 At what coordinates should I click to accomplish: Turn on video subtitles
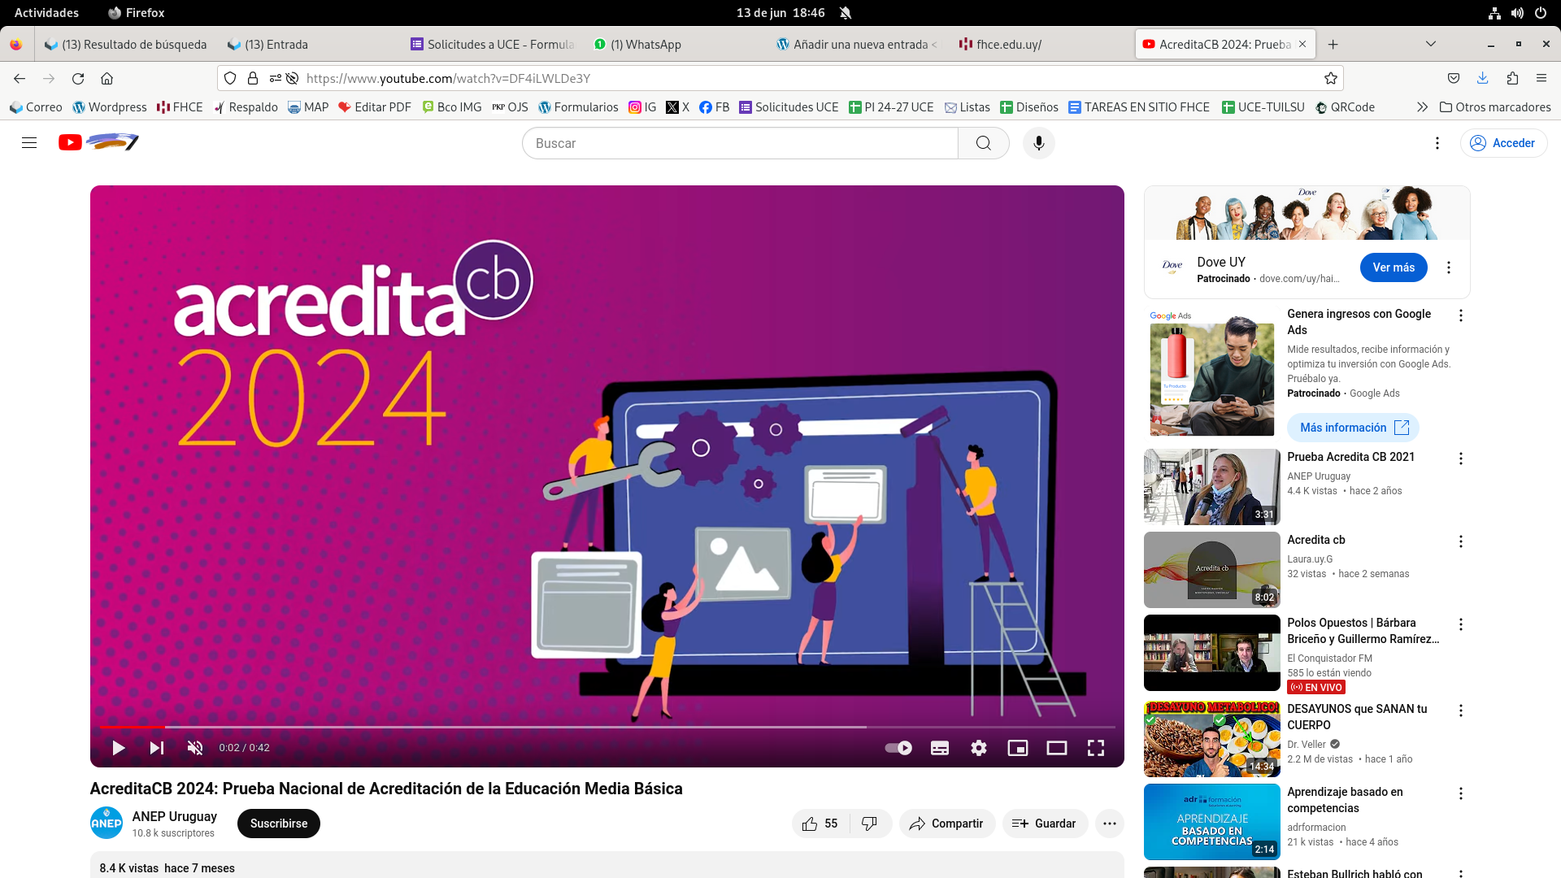point(940,748)
